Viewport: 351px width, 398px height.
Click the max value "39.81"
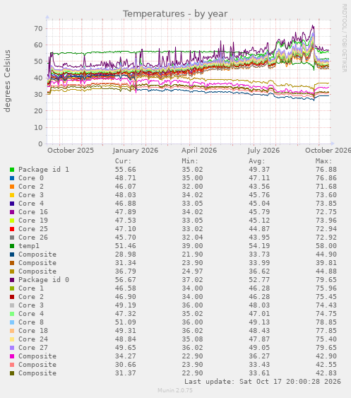pos(326,263)
